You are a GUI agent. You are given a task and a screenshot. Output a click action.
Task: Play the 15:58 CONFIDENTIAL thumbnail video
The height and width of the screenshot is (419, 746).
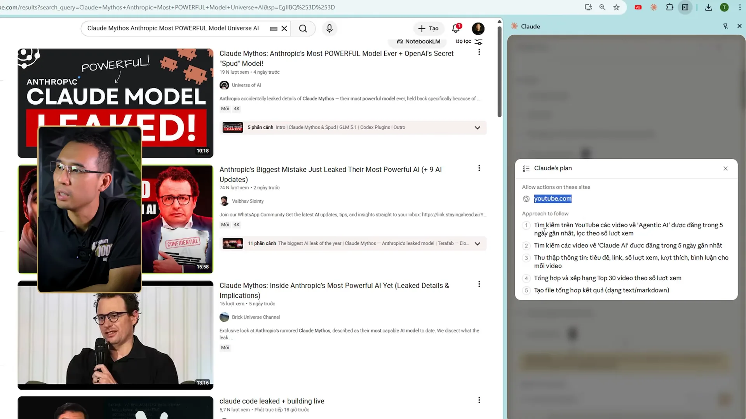pos(177,219)
